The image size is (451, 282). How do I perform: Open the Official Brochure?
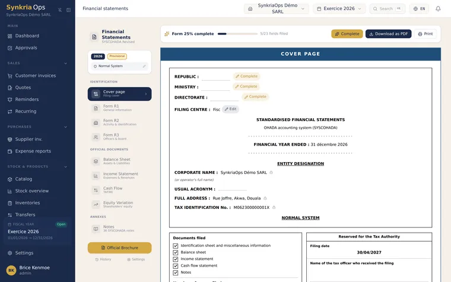(120, 248)
